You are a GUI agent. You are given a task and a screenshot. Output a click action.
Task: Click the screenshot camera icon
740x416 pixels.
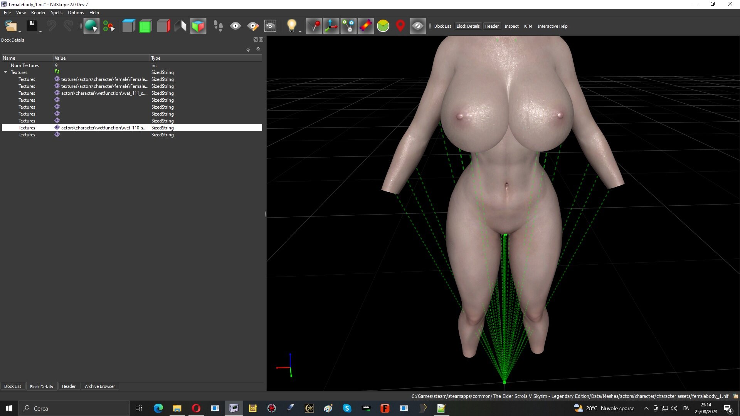point(270,26)
